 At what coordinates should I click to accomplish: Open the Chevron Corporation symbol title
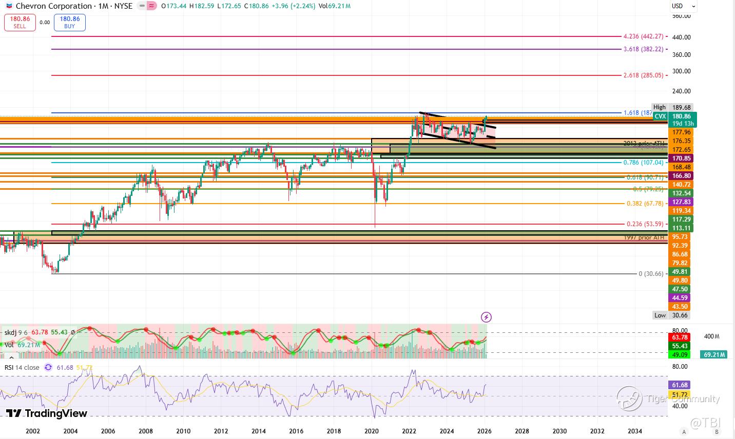[x=54, y=6]
